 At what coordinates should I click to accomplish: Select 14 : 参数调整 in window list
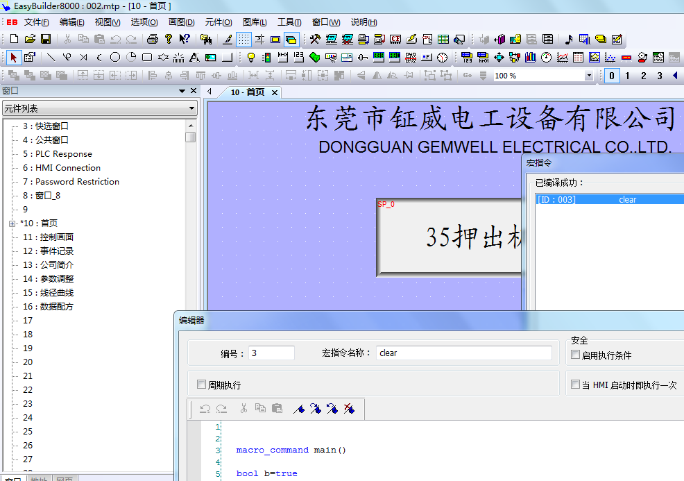click(x=56, y=279)
